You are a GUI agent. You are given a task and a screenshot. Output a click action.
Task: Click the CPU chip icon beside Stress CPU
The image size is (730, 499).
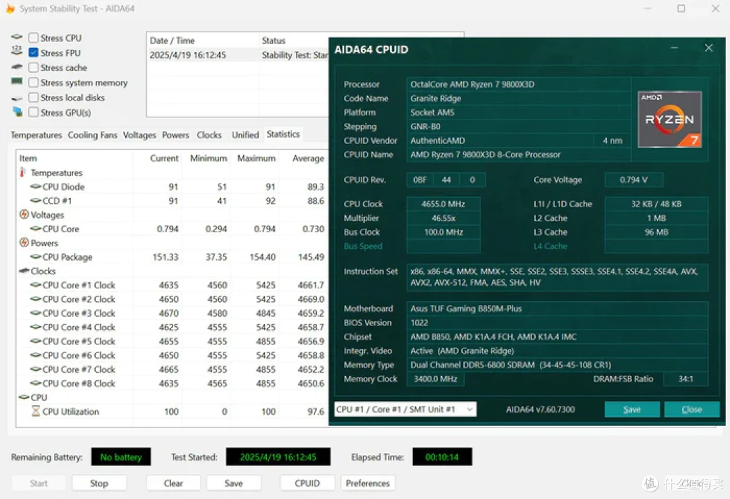coord(17,36)
